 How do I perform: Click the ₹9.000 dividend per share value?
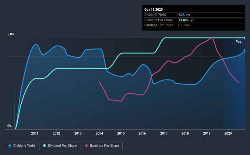tap(183, 20)
